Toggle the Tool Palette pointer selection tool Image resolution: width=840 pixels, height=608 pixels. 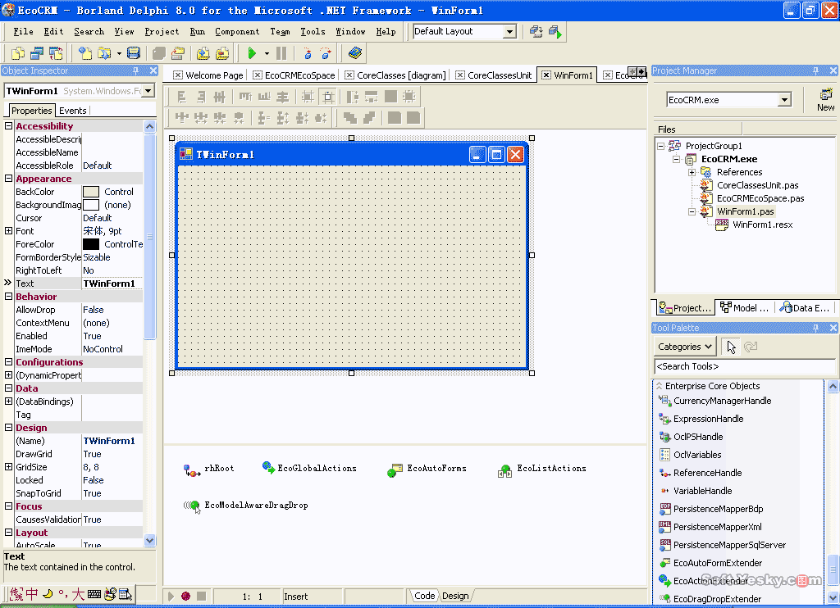click(731, 347)
